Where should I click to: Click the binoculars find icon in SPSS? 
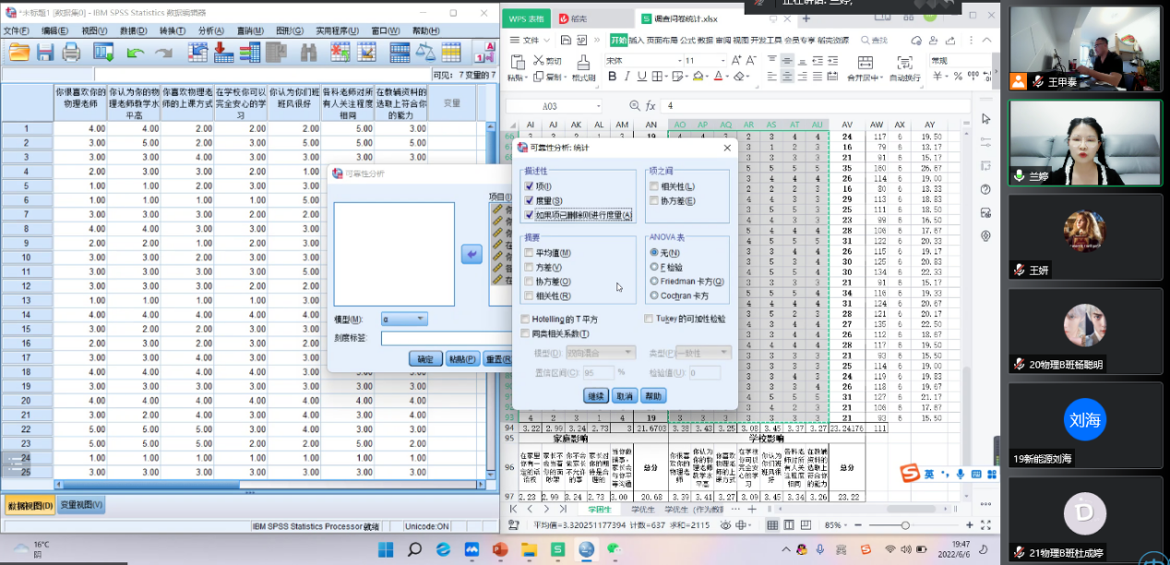coord(310,53)
